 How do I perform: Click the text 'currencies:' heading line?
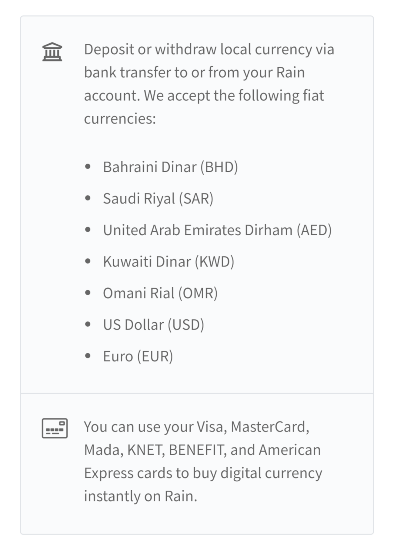[120, 119]
